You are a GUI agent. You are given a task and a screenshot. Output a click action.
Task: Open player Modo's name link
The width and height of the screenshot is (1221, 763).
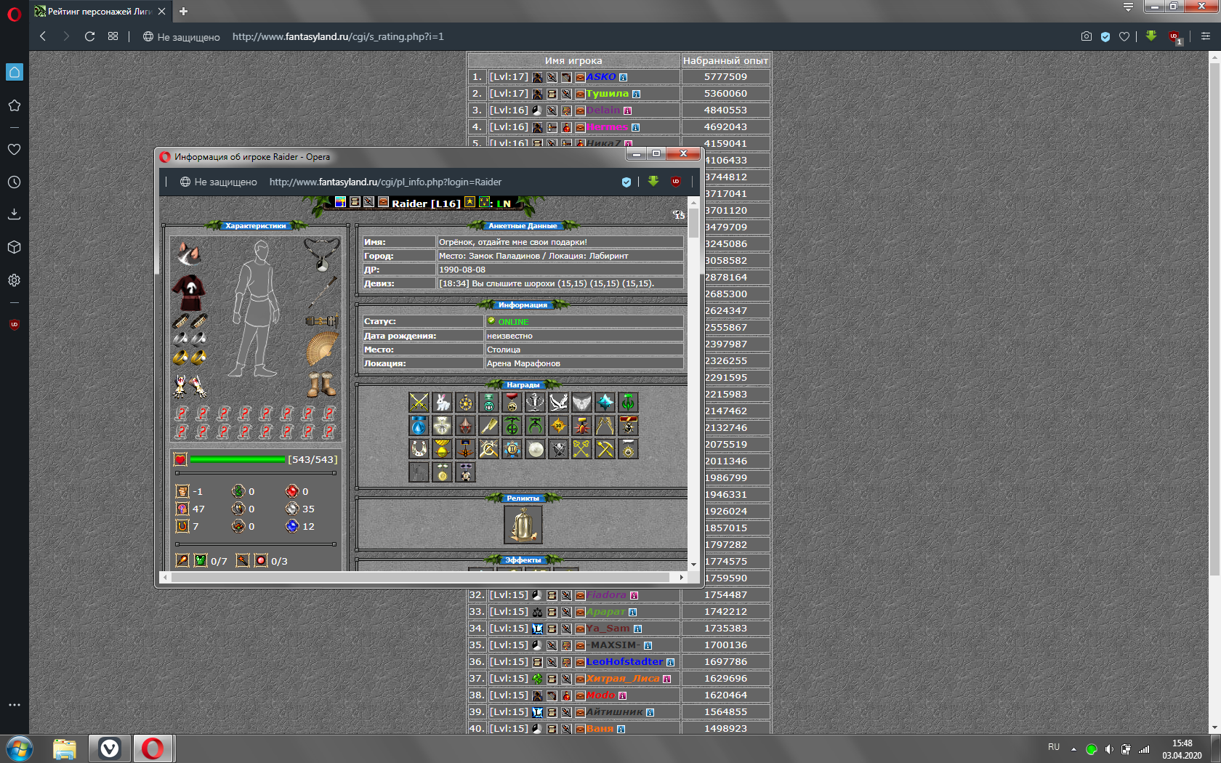(601, 695)
